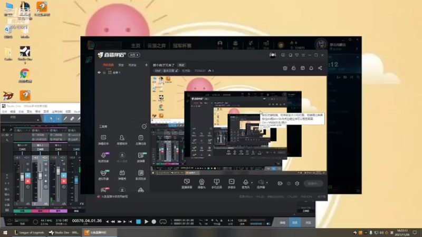422x237 pixels.
Task: Open the Clash tab in the League client
Action: click(x=182, y=46)
